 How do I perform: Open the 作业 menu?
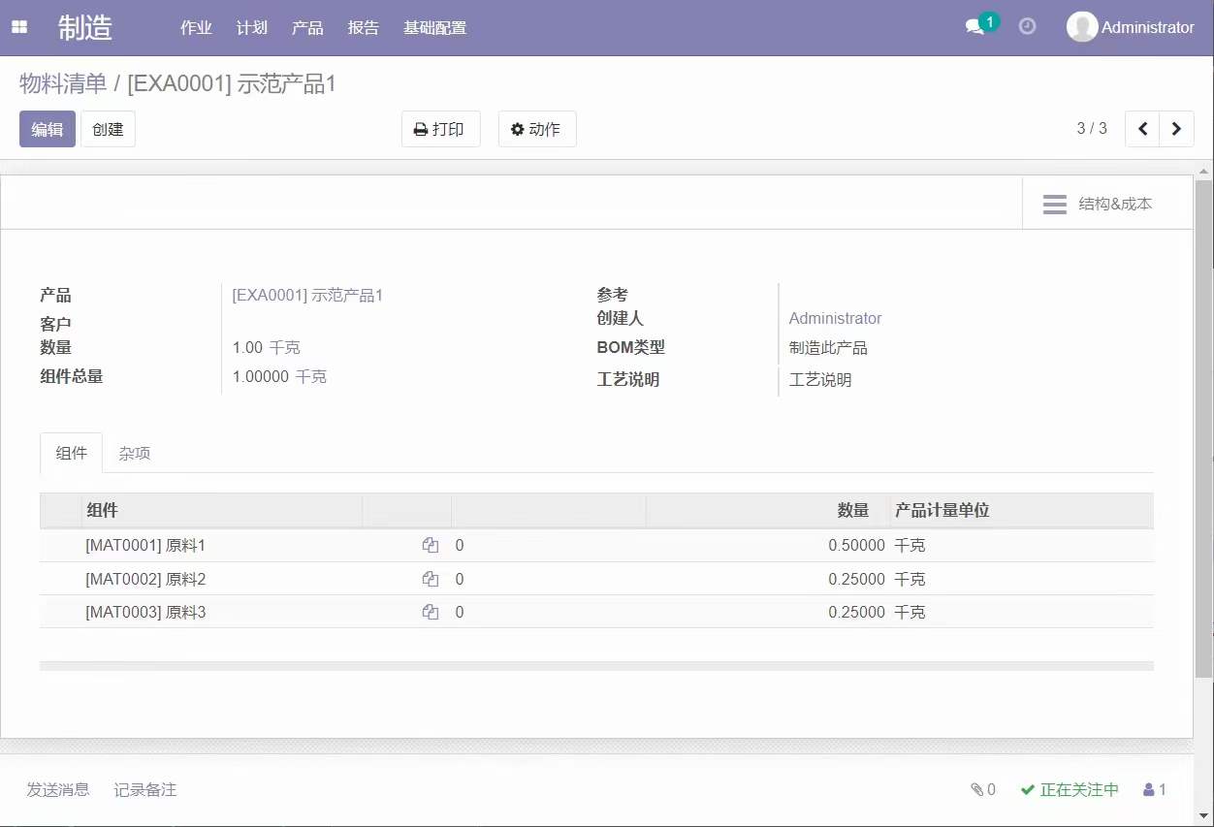196,28
